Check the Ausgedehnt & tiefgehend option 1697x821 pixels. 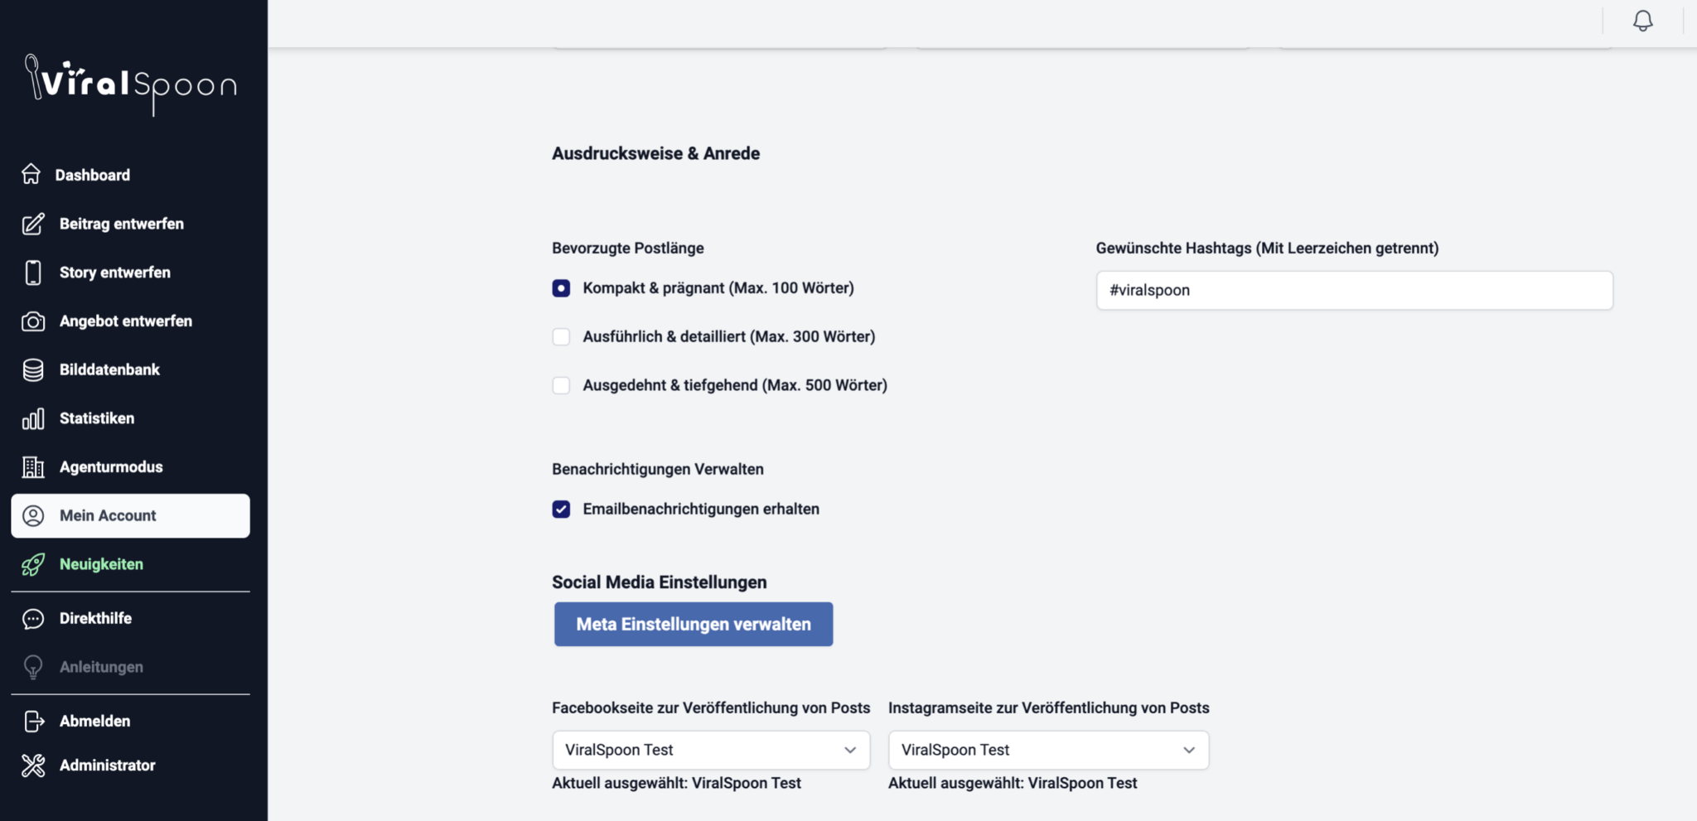click(x=561, y=384)
